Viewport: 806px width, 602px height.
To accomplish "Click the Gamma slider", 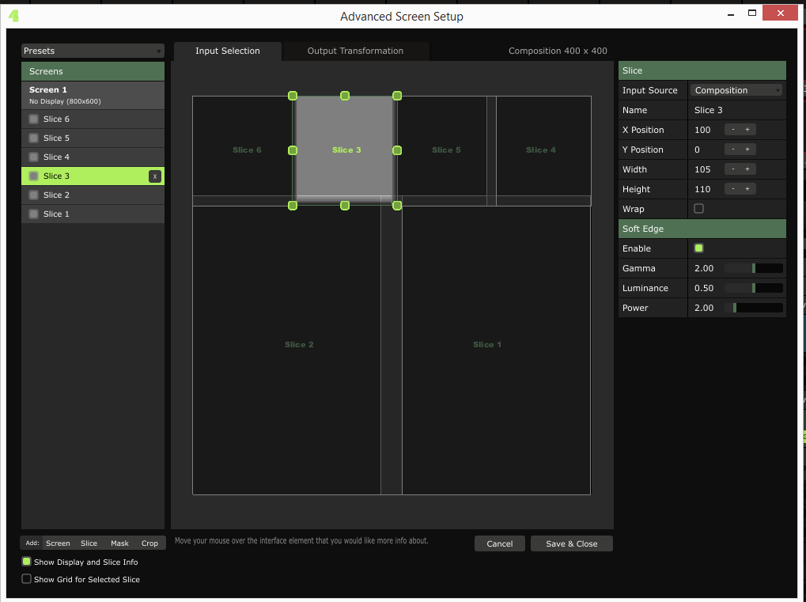I will pos(753,268).
